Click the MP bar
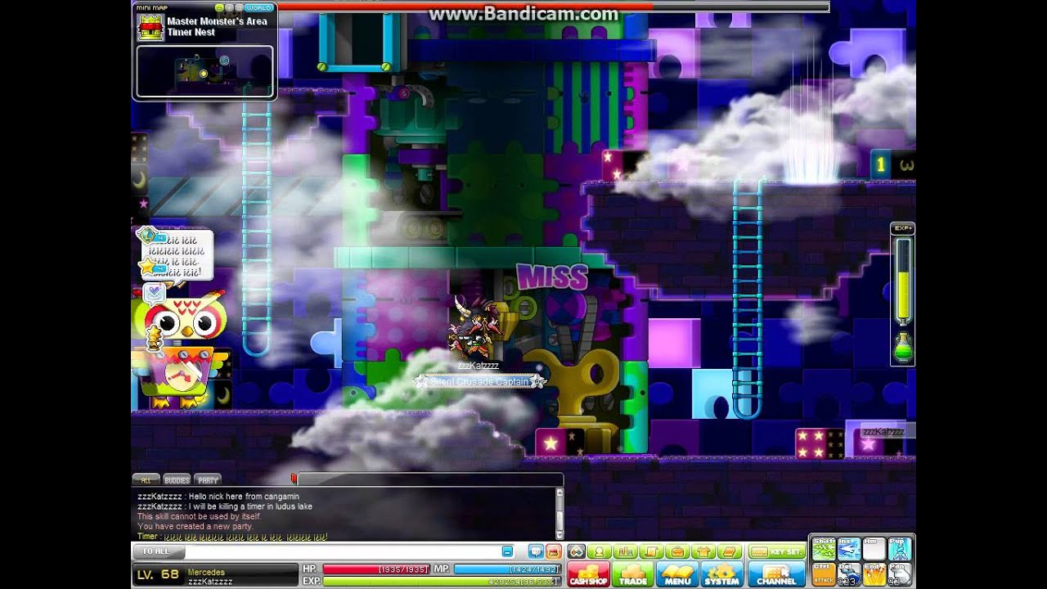This screenshot has height=589, width=1047. 507,569
